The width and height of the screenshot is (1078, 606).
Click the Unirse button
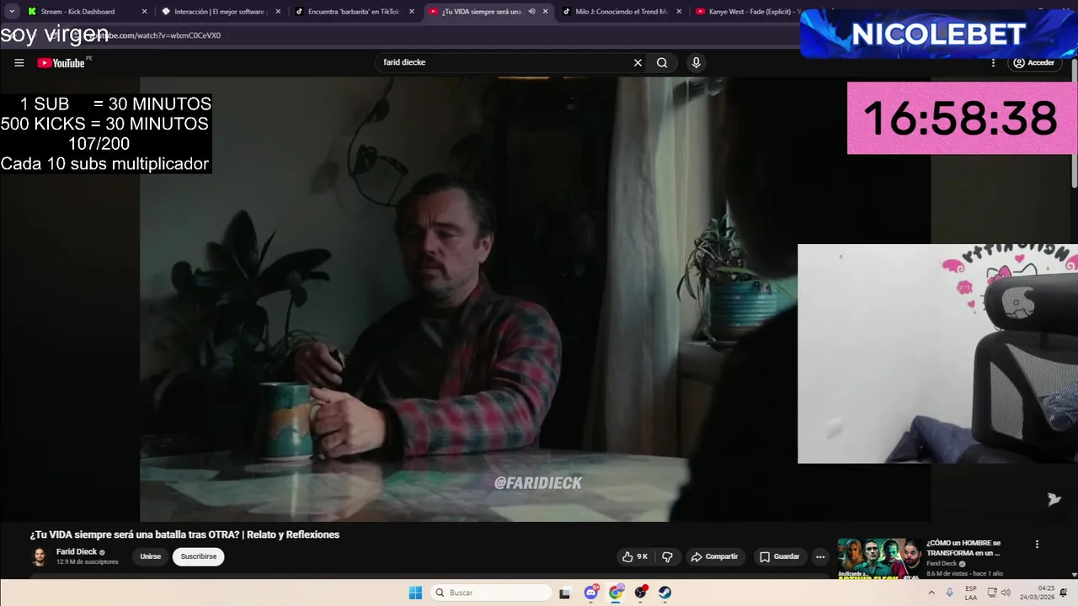coord(150,556)
